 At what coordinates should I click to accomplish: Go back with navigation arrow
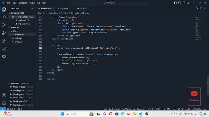(62, 3)
